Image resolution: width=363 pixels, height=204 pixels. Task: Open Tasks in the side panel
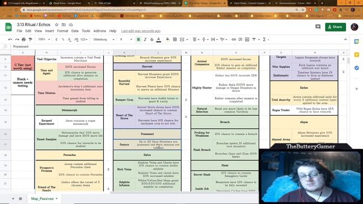[357, 68]
